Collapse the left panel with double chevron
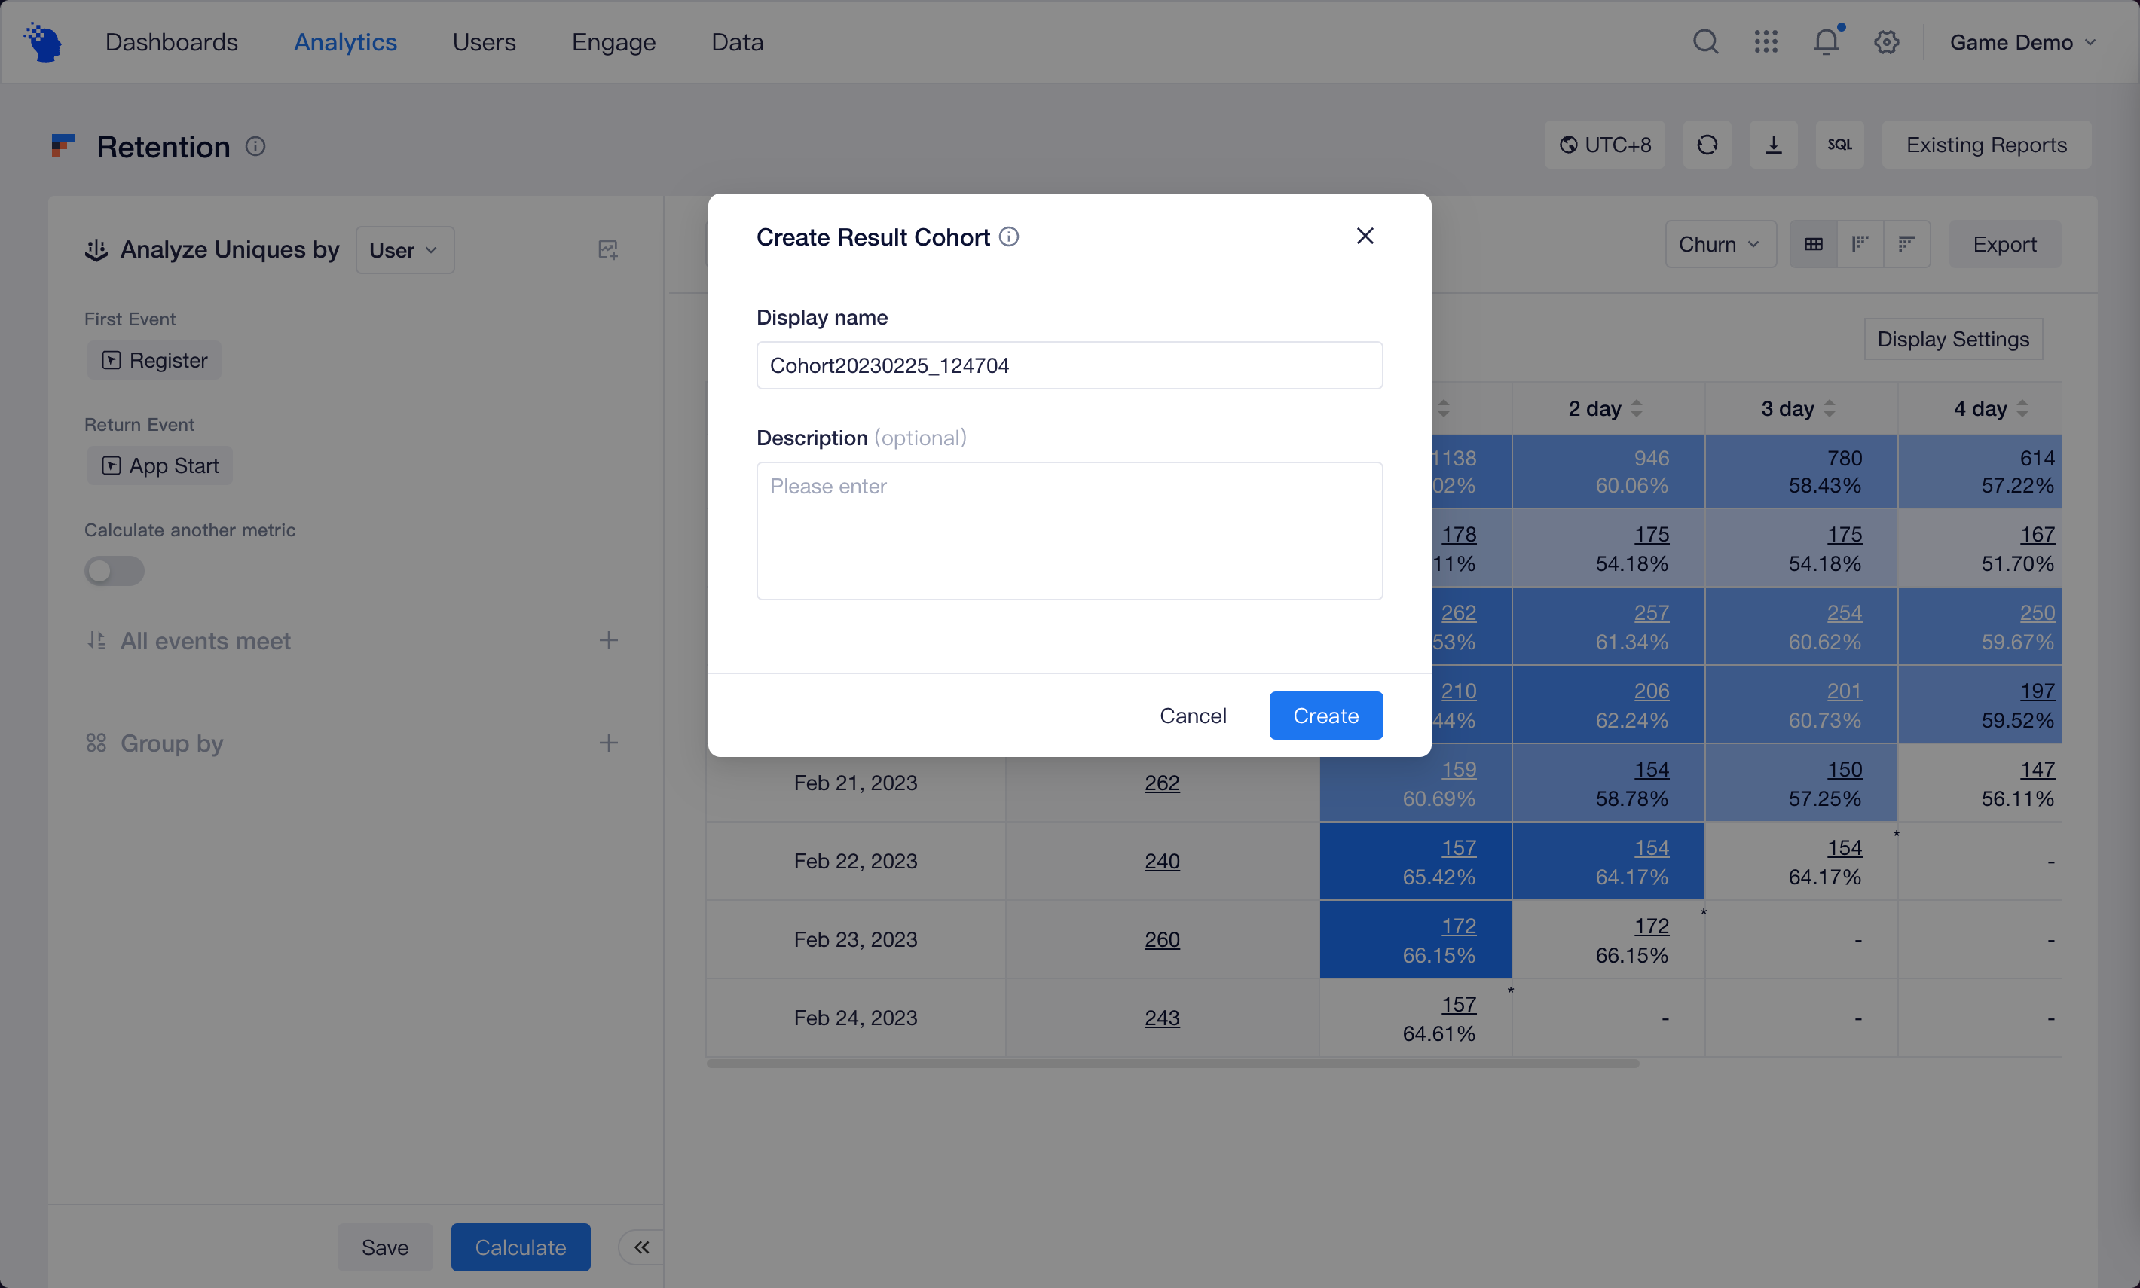Image resolution: width=2140 pixels, height=1288 pixels. click(641, 1247)
